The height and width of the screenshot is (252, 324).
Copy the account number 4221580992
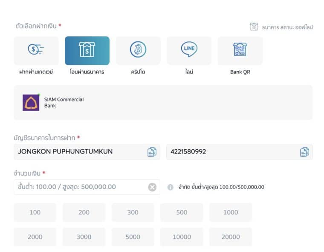pos(304,152)
